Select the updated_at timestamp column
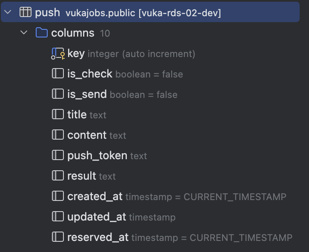 click(97, 217)
